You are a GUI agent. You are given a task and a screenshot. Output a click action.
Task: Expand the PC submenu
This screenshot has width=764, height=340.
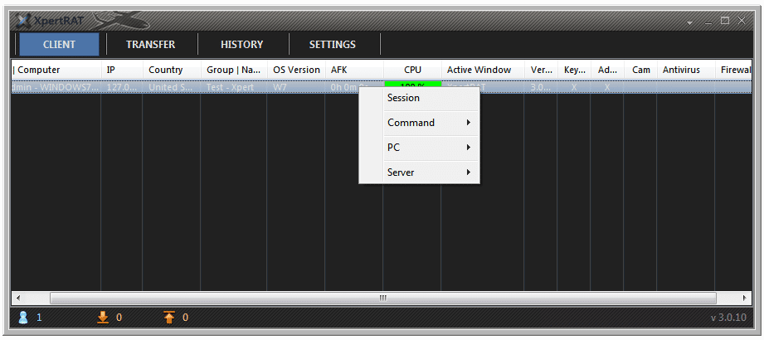point(419,147)
